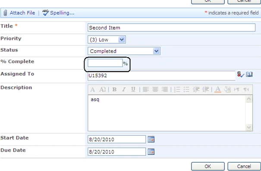This screenshot has height=171, width=261.
Task: Click into the Title field containing Second Item
Action: coord(171,27)
